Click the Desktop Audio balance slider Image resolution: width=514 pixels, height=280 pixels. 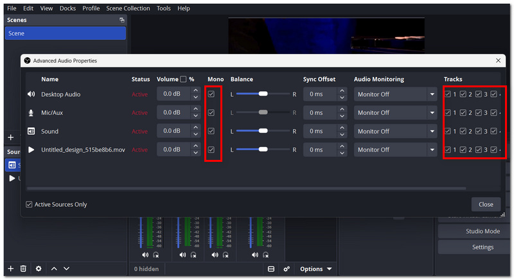[x=263, y=94]
